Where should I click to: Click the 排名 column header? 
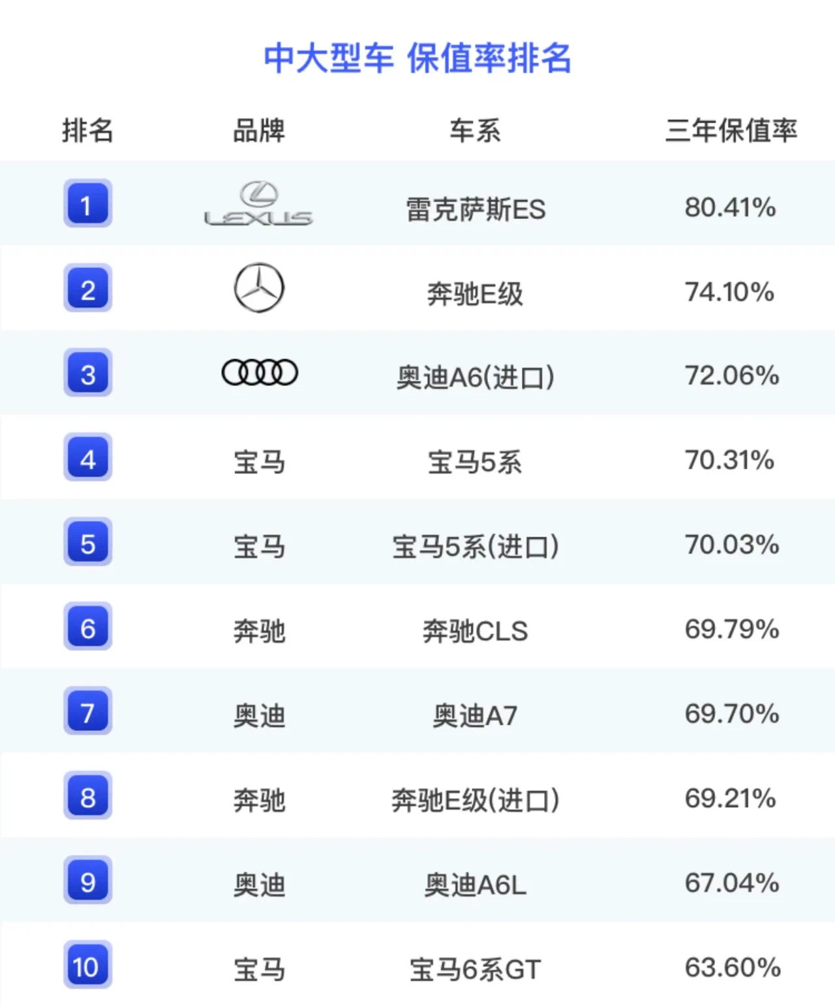point(87,130)
